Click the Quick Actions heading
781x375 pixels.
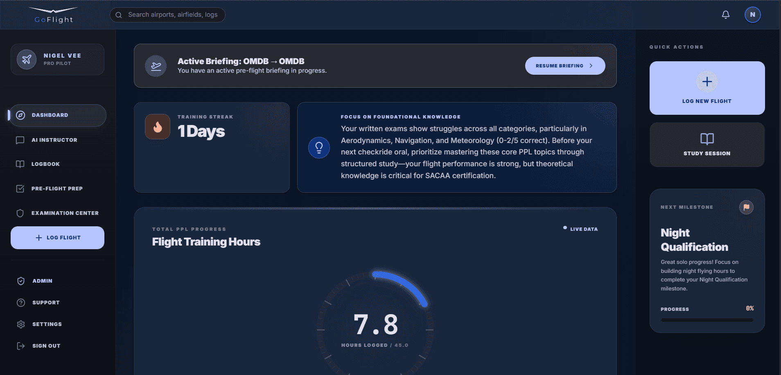676,47
